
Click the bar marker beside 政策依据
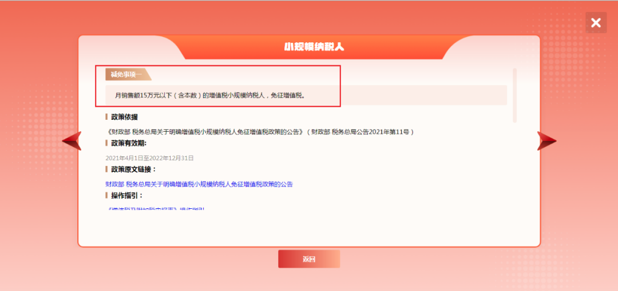[106, 117]
